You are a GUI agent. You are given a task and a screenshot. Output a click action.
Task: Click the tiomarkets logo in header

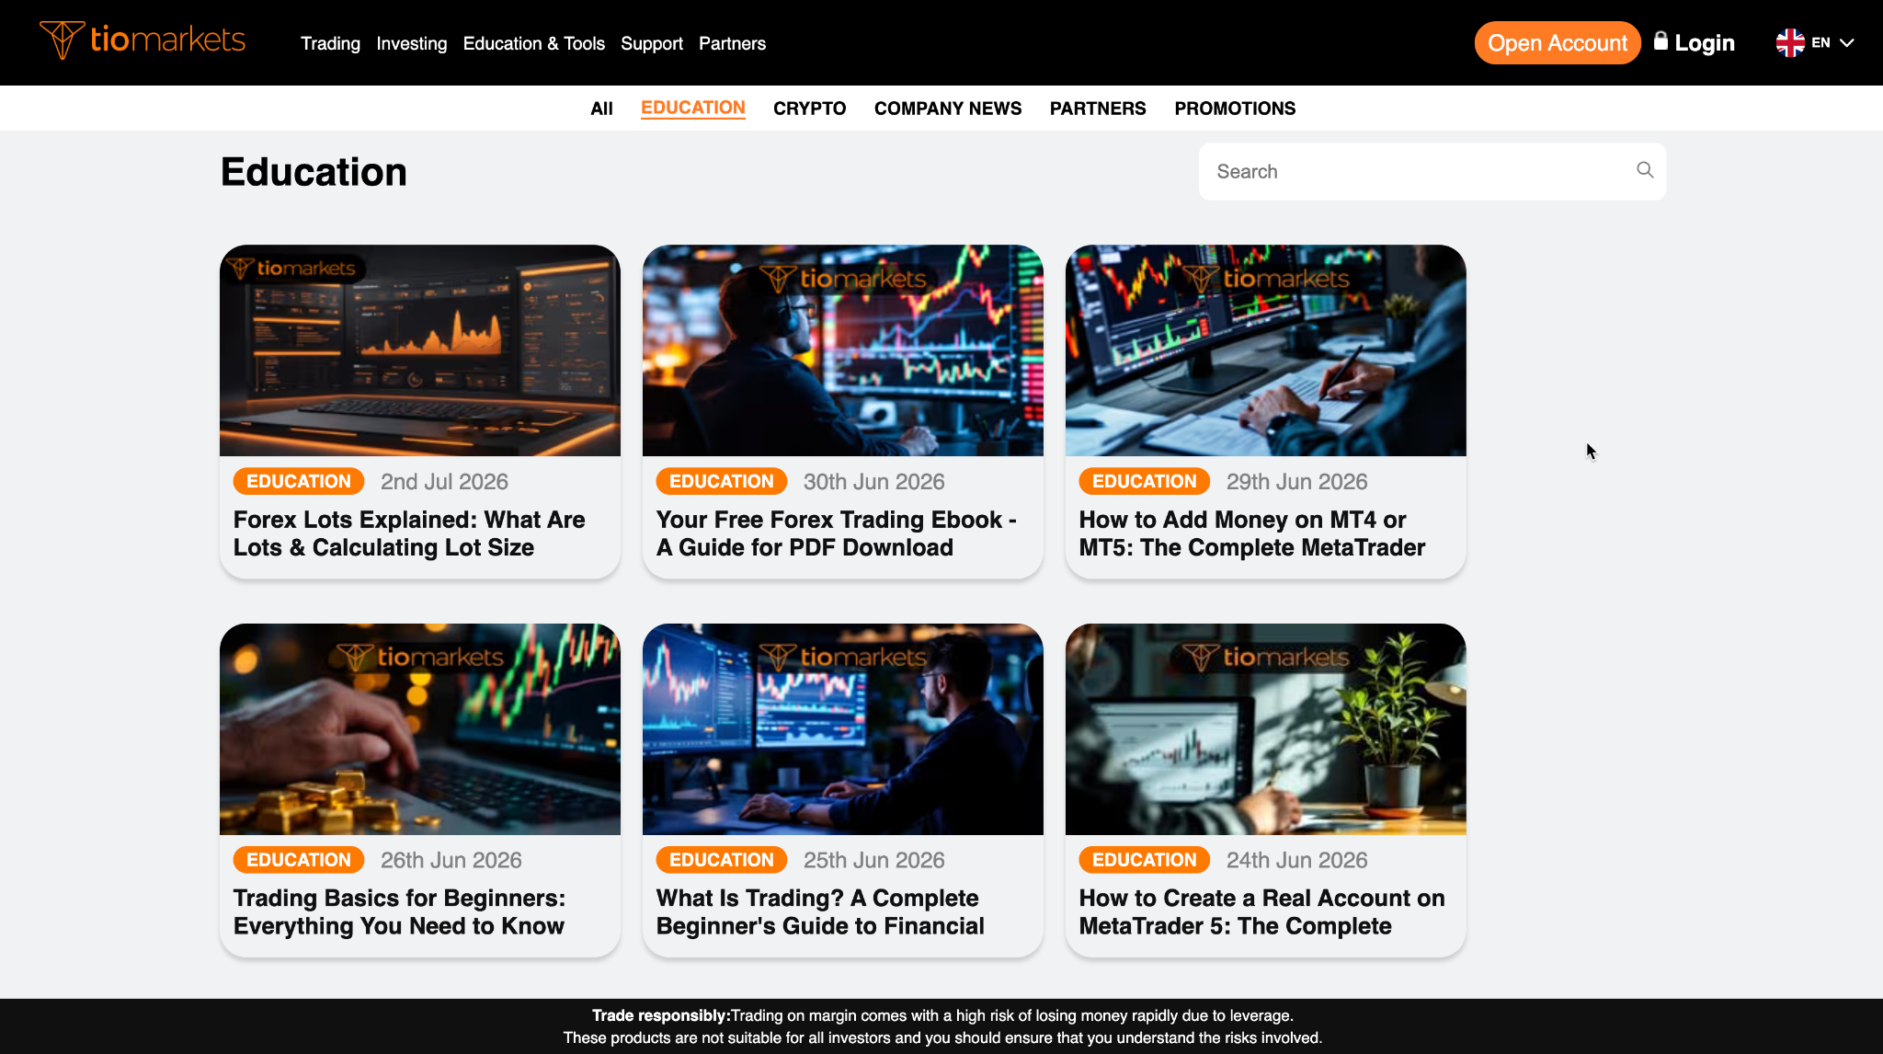coord(143,40)
